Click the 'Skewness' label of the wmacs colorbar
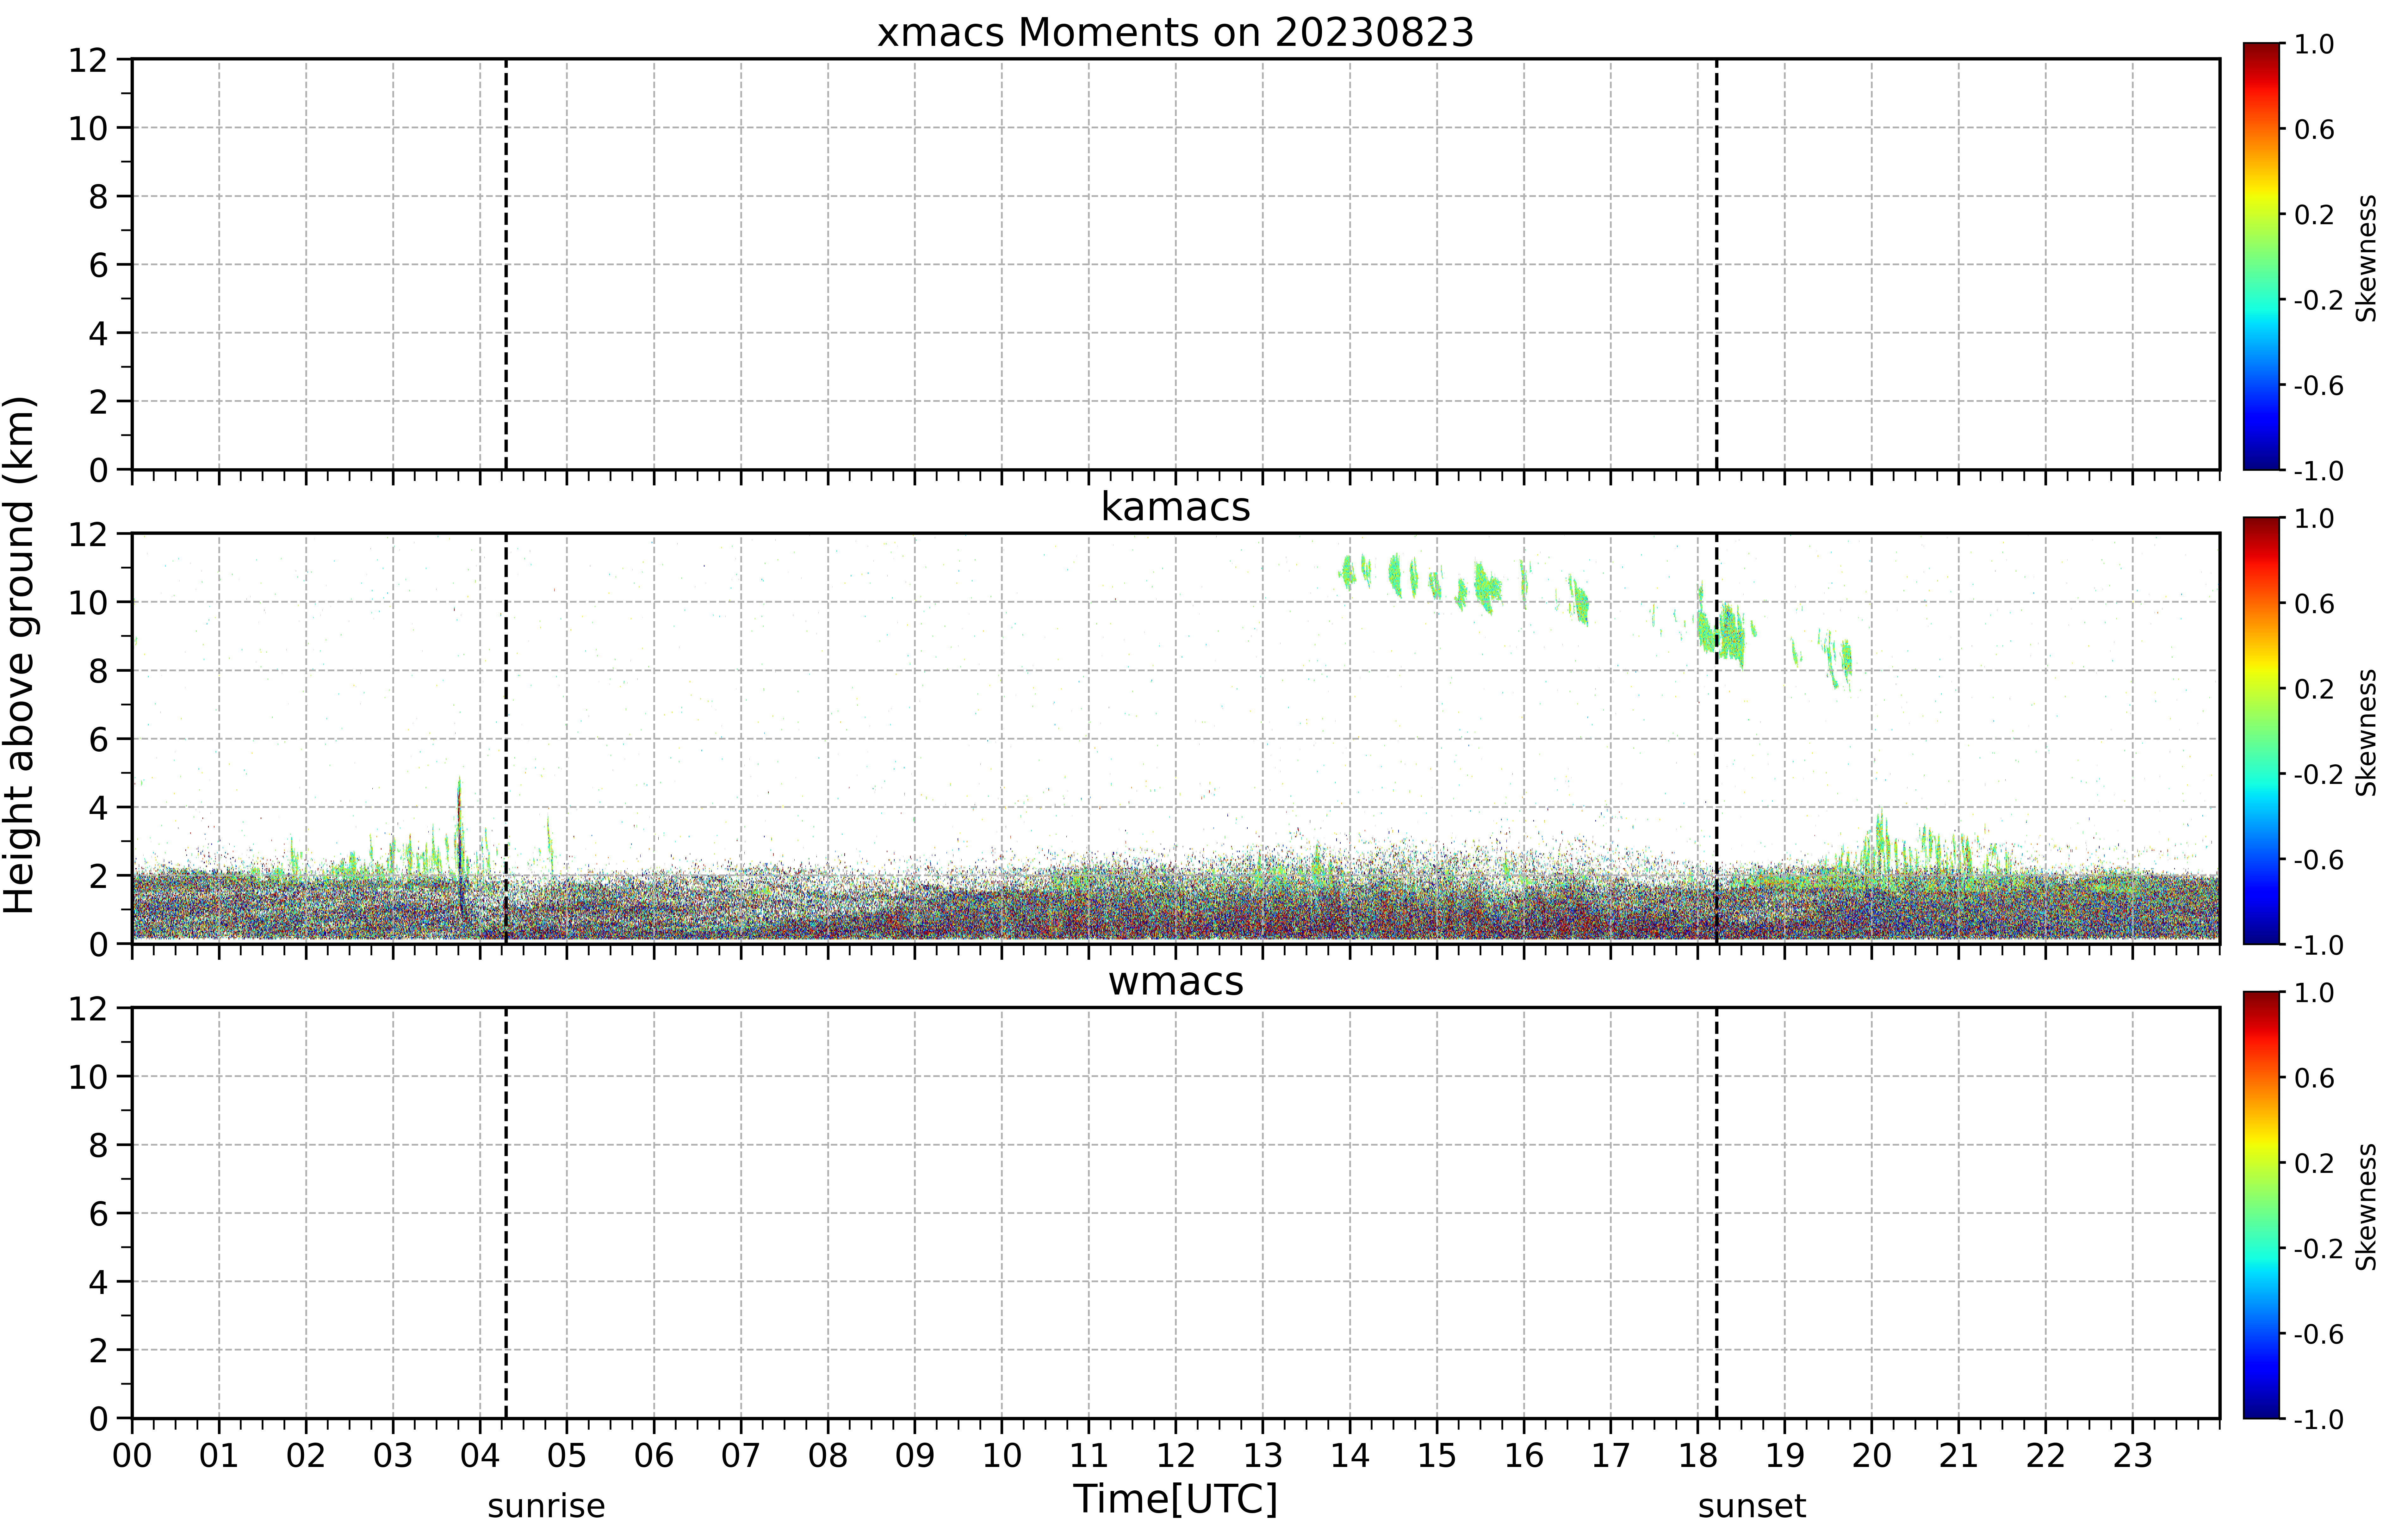Viewport: 2395px width, 1540px height. click(2366, 1207)
